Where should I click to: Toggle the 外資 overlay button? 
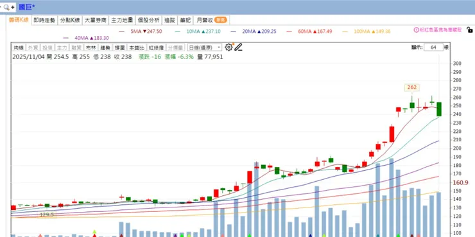[32, 48]
